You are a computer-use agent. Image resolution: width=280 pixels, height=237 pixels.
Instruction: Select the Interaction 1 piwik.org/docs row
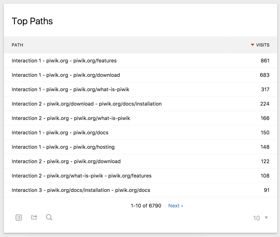(60, 133)
